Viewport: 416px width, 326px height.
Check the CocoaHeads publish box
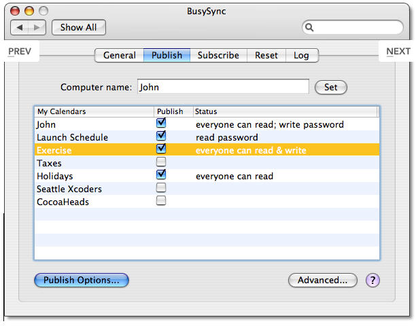click(161, 200)
